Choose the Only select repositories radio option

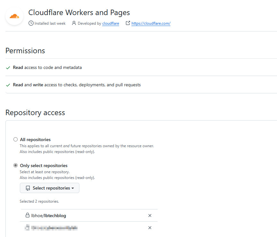coord(15,165)
